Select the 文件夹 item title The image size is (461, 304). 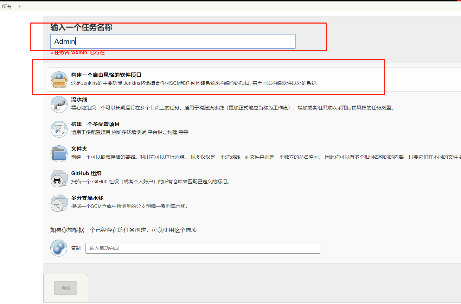(79, 149)
